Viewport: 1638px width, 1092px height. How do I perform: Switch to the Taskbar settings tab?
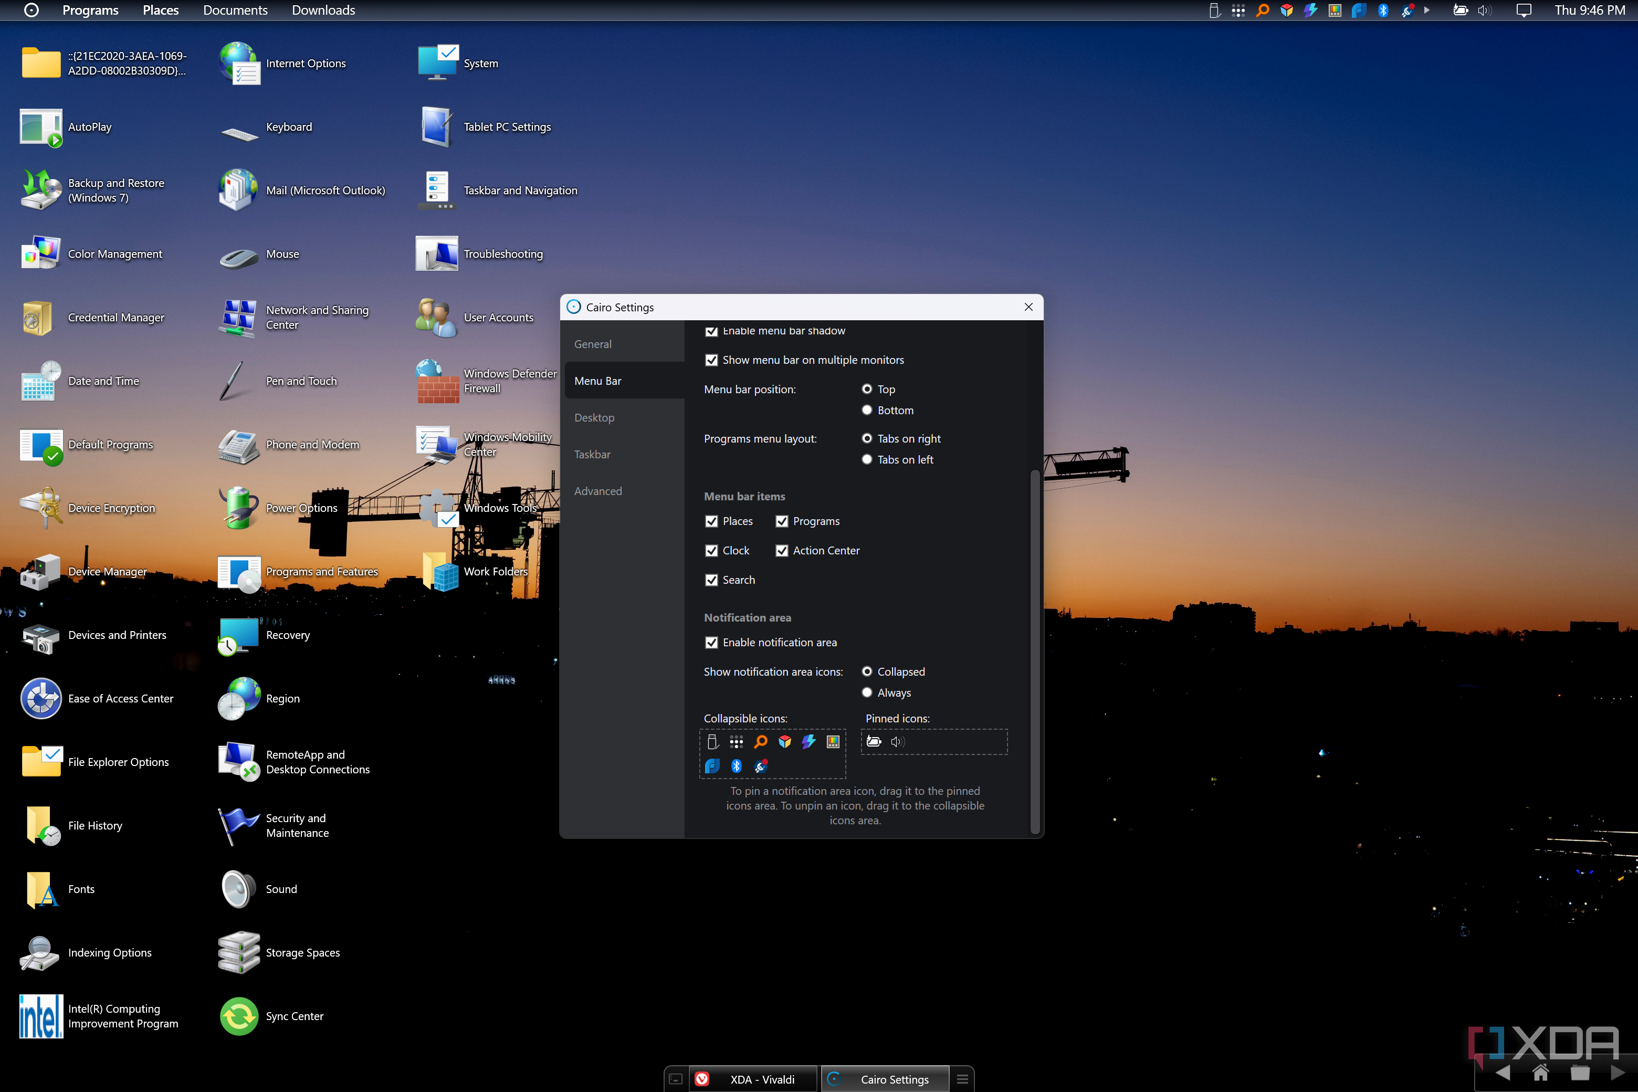pyautogui.click(x=592, y=455)
